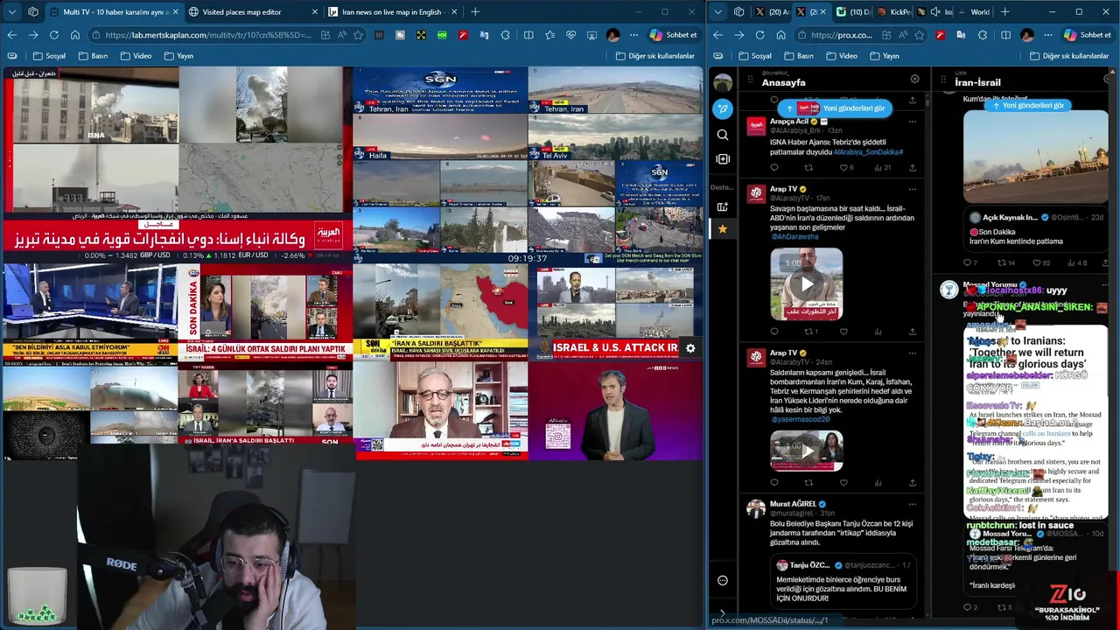Repost the Açık Kaynak Kum post

(1001, 262)
